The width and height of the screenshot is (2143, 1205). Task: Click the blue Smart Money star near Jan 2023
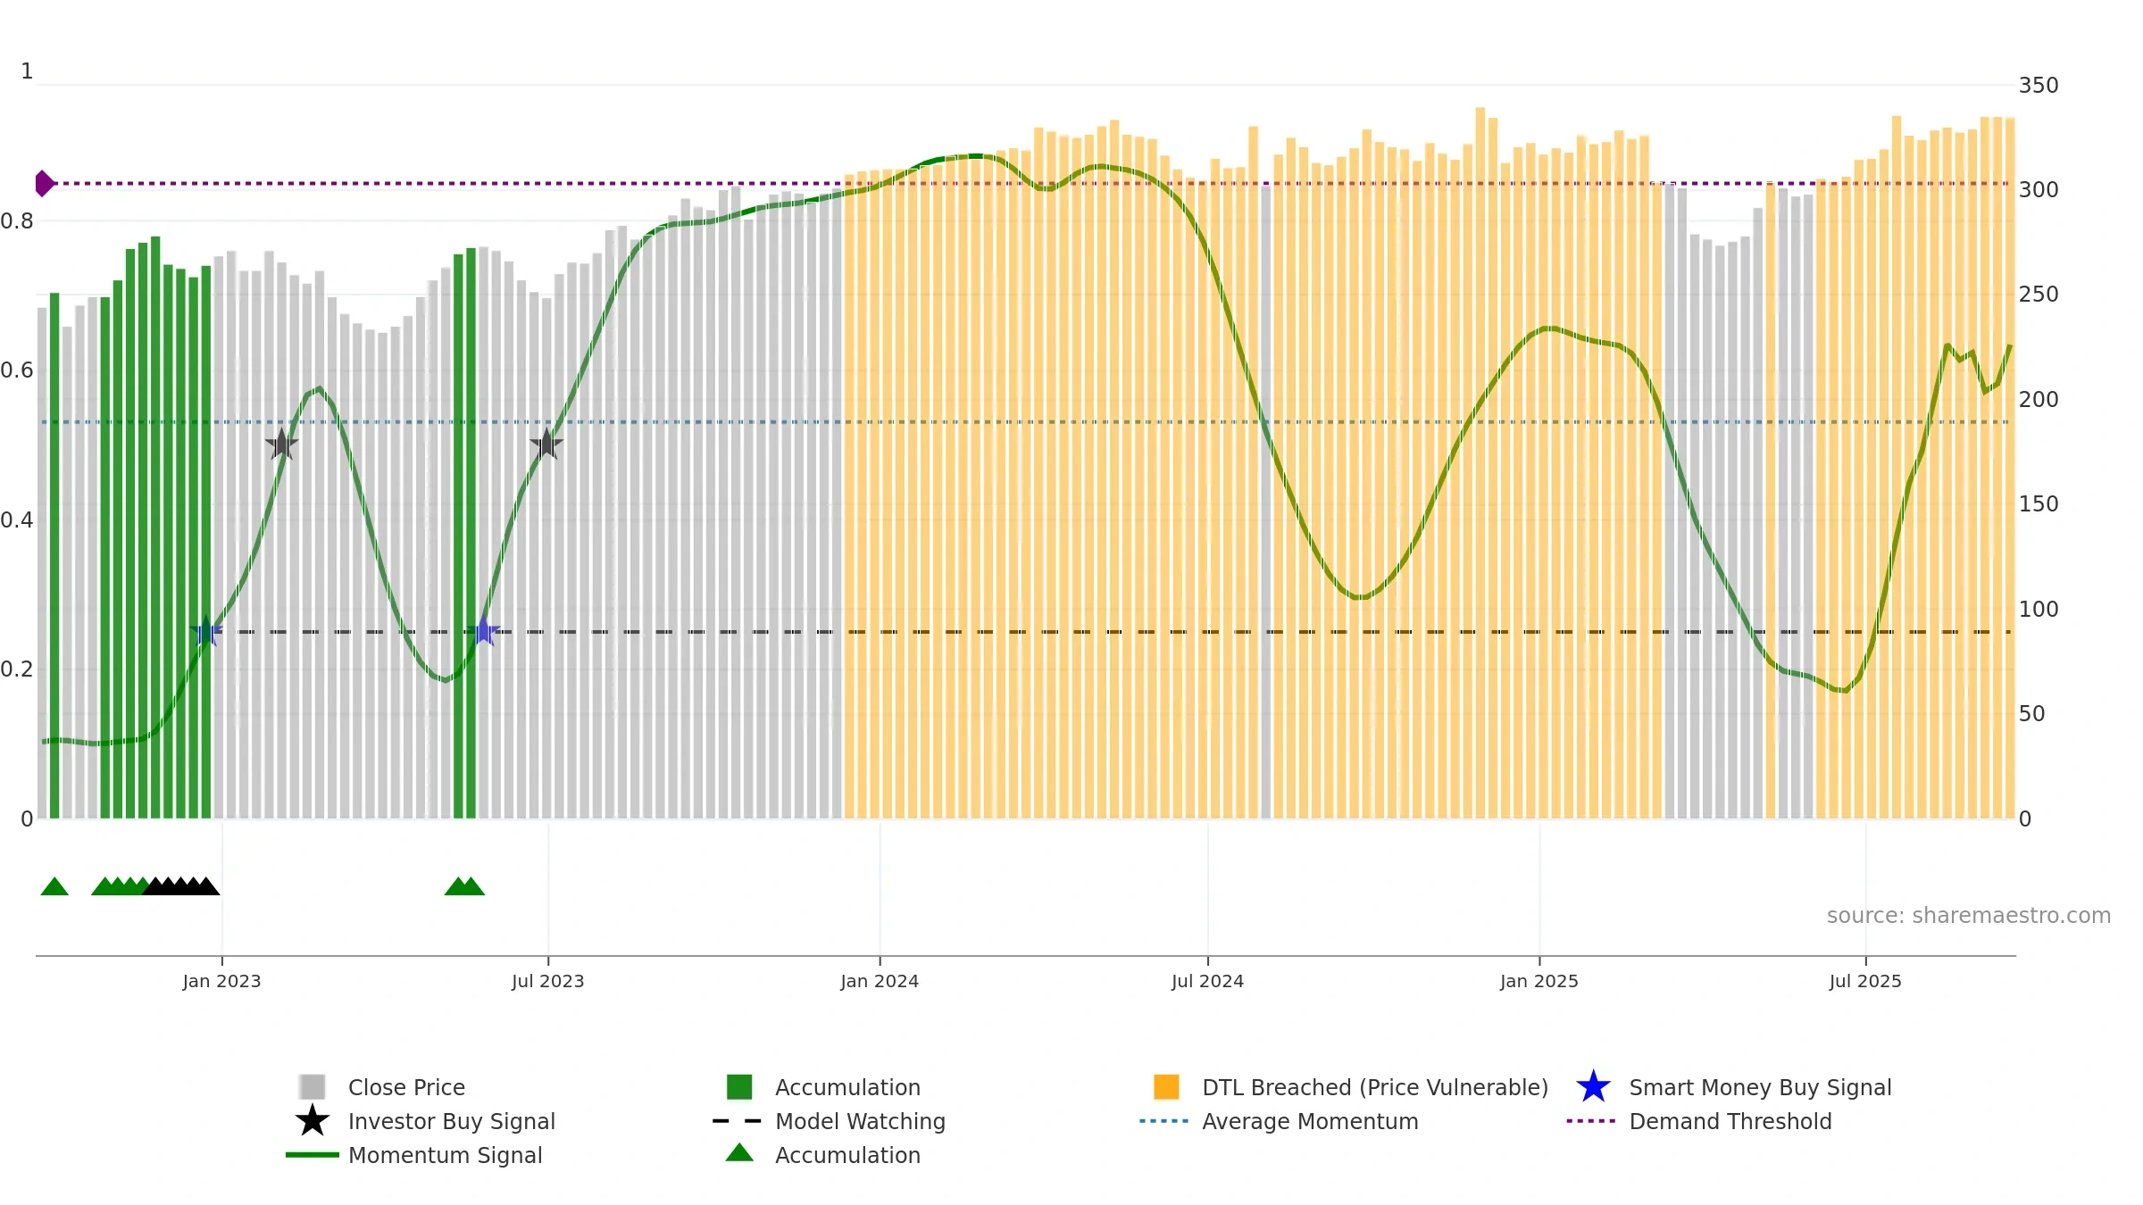pyautogui.click(x=206, y=631)
